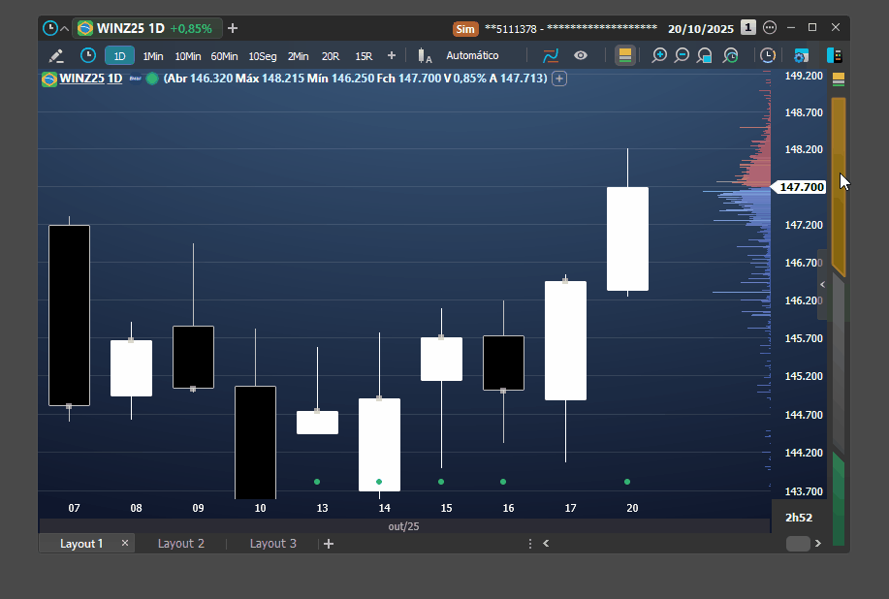Add a new layout tab
The width and height of the screenshot is (889, 599).
[x=329, y=544]
